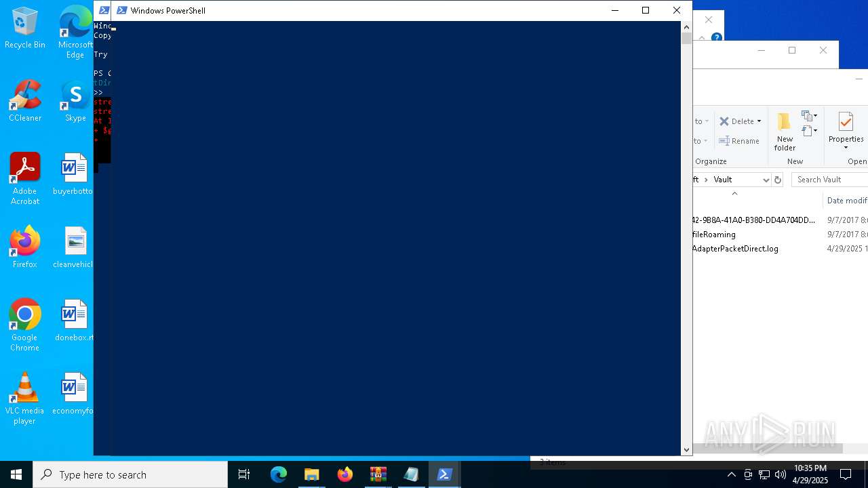
Task: Open Task View on the taskbar
Action: pyautogui.click(x=244, y=474)
